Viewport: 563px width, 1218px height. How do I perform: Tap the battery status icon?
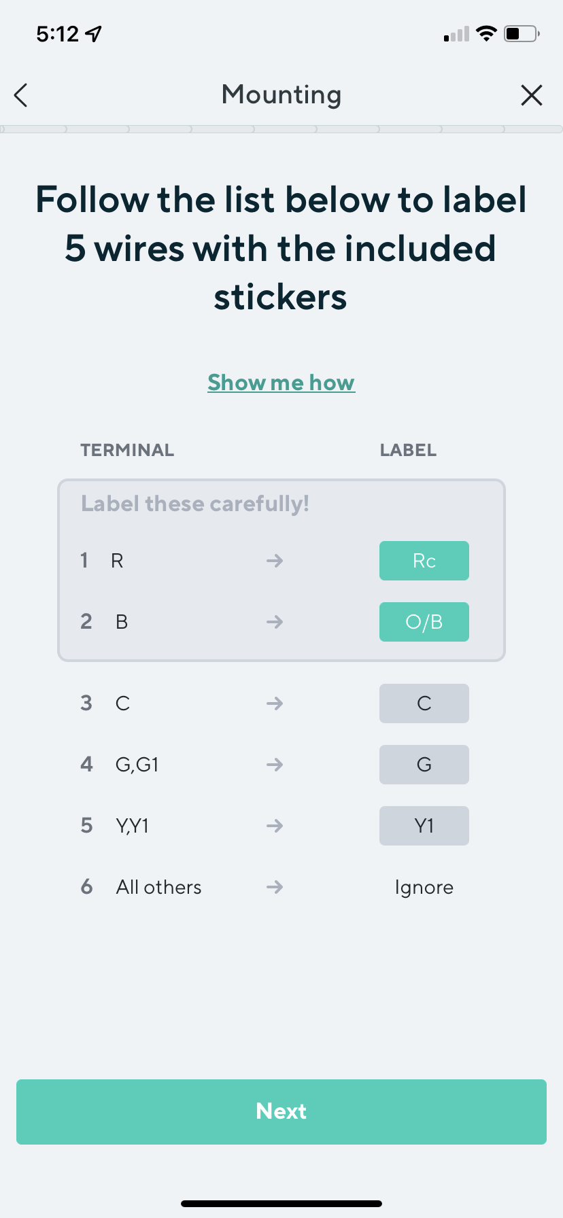point(521,33)
